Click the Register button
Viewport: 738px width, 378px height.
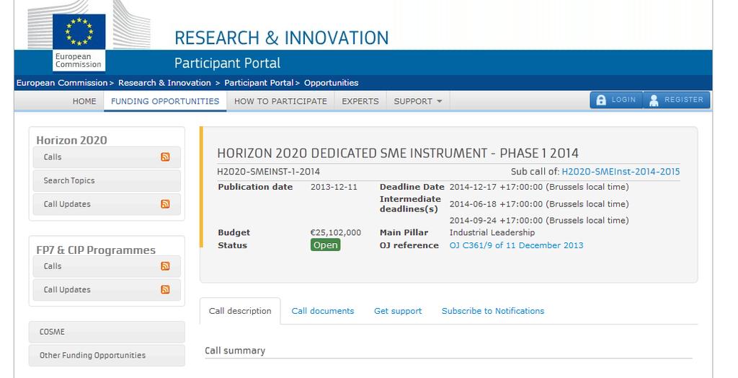pos(676,100)
